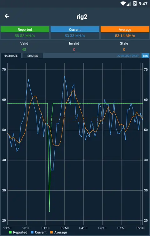Select the 53.33 MH/s current value
Screen dimensions: 150x236
pos(75,36)
